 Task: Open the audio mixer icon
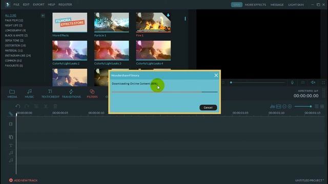click(x=272, y=107)
